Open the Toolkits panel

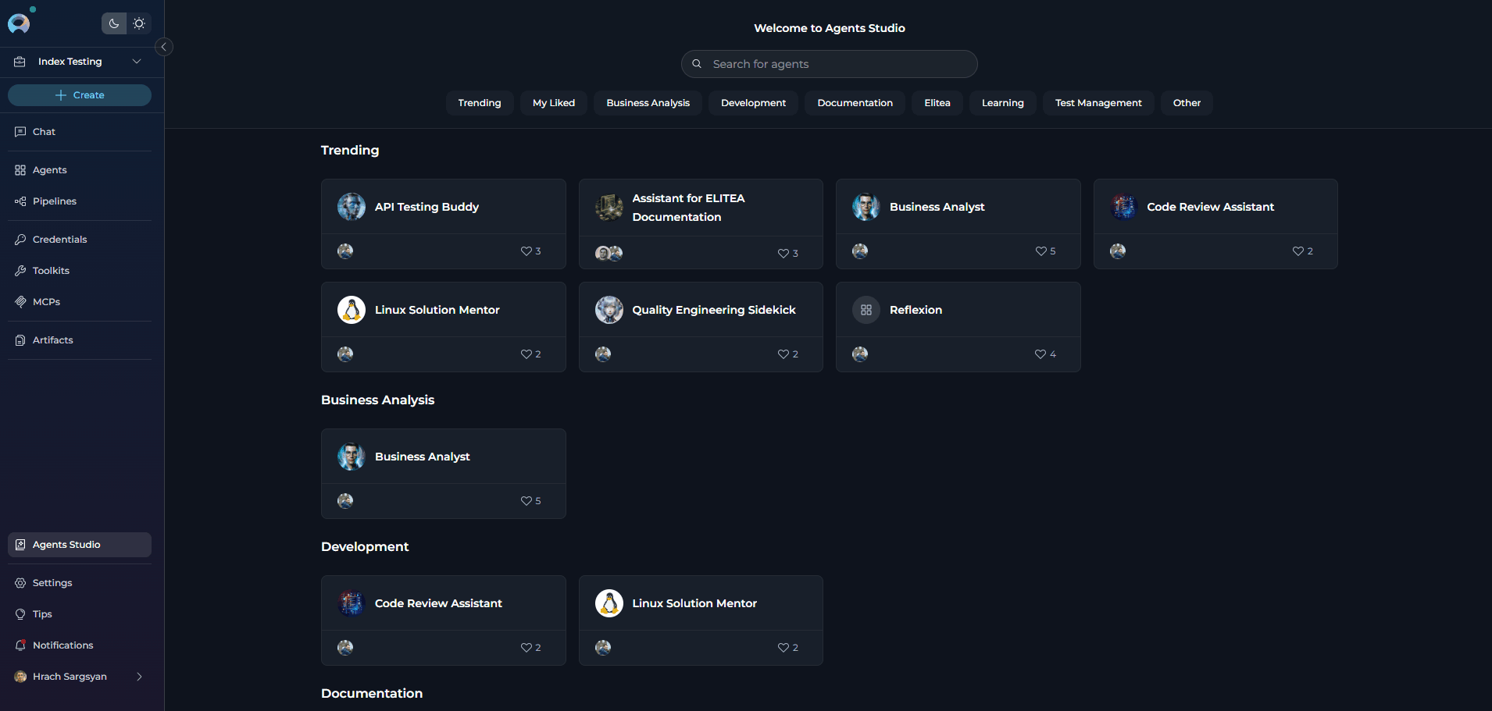tap(50, 270)
